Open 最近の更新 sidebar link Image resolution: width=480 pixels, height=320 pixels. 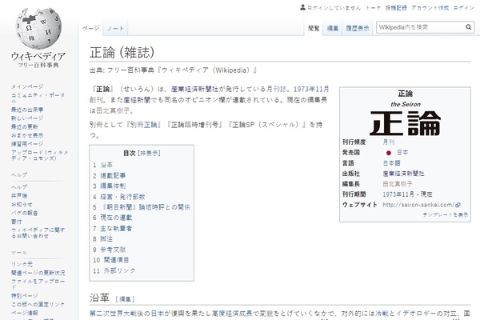point(25,126)
